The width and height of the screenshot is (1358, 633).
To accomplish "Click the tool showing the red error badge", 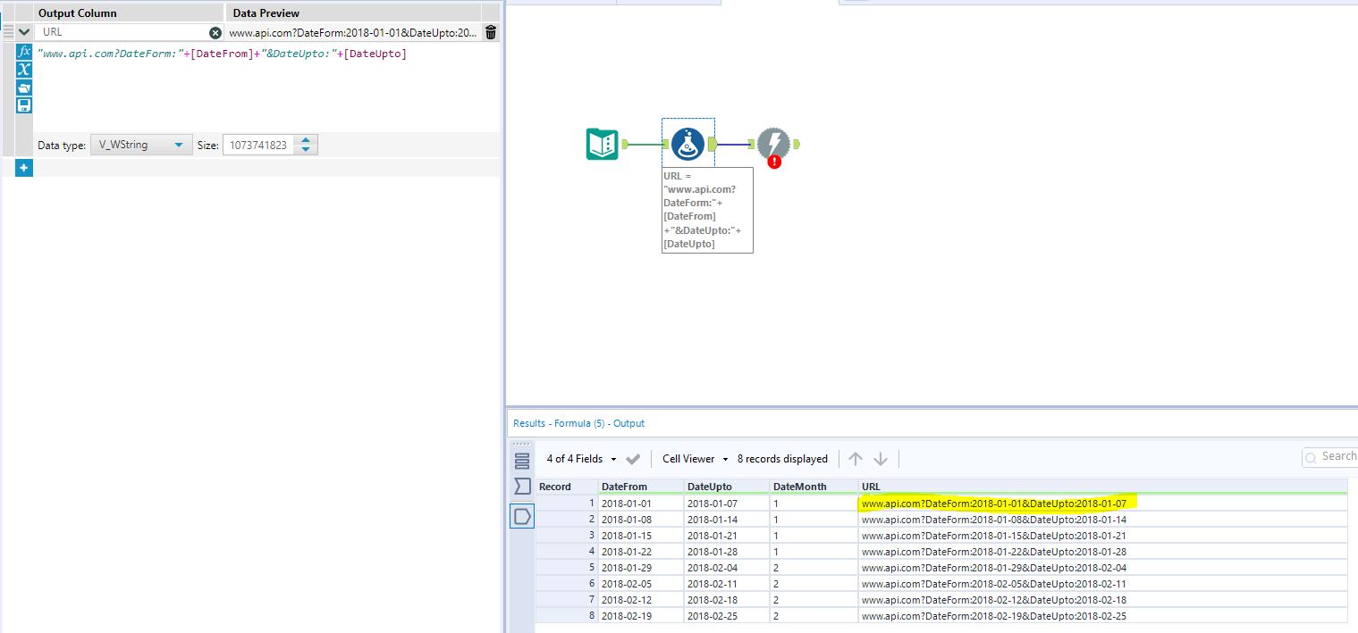I will 774,144.
